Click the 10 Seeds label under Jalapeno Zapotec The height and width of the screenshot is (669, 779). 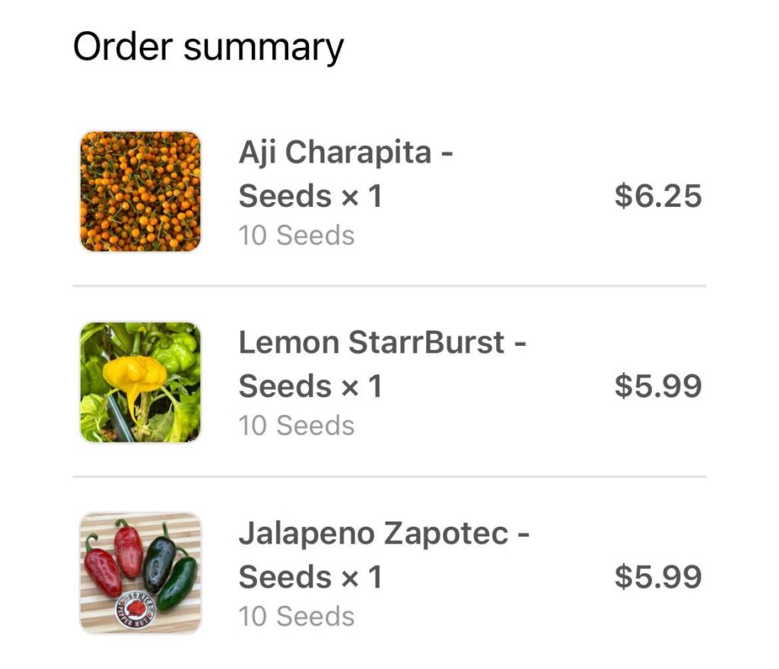coord(297,617)
